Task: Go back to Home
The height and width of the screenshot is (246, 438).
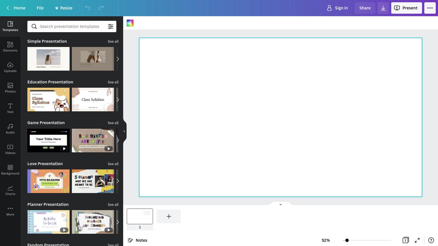Action: point(16,8)
